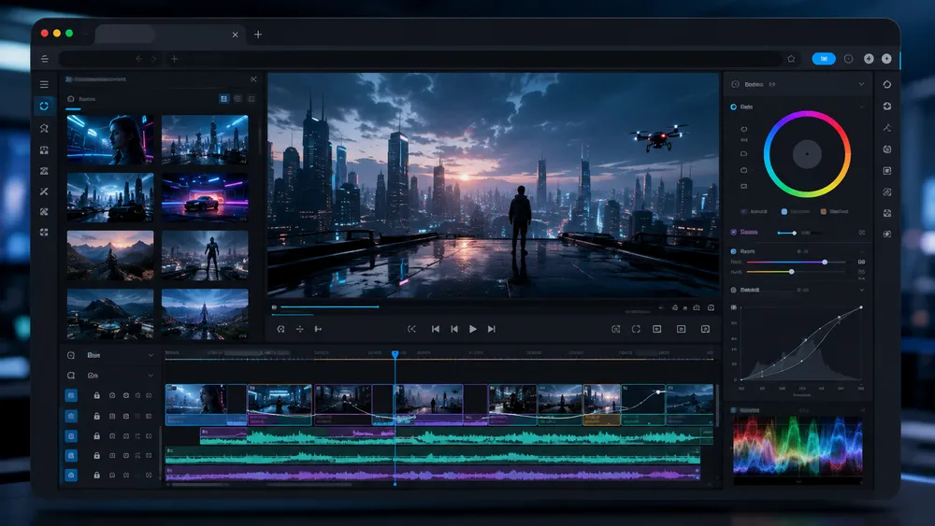Select the highlighted circular ring icon in the left sidebar
The width and height of the screenshot is (935, 526).
click(44, 106)
